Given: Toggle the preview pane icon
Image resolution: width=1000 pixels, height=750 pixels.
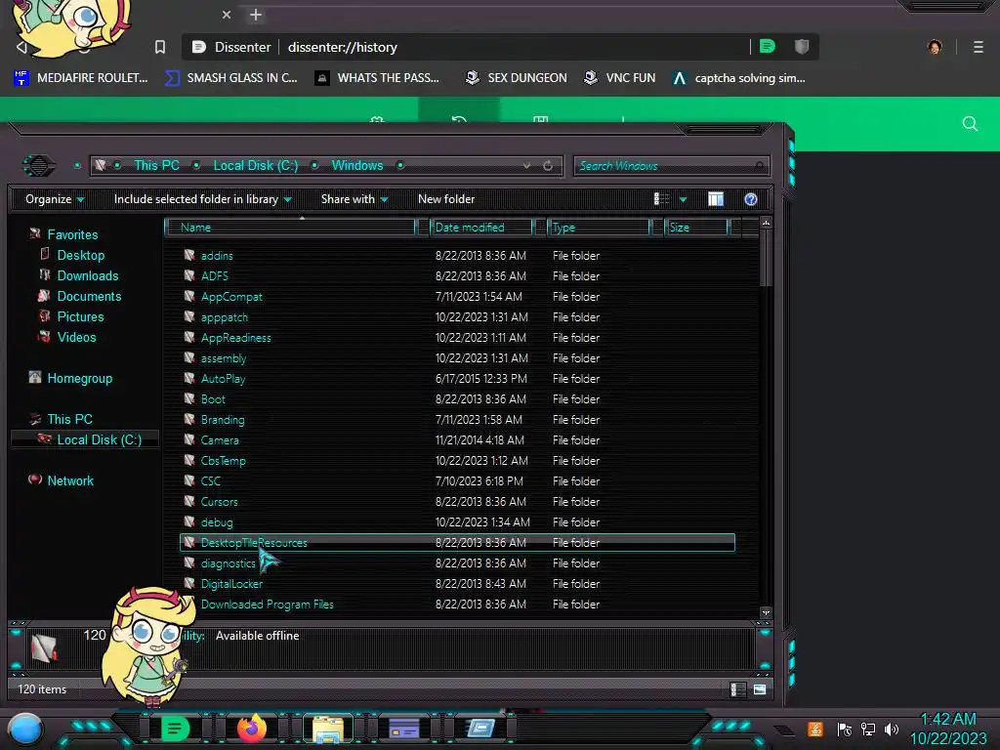Looking at the screenshot, I should [716, 199].
